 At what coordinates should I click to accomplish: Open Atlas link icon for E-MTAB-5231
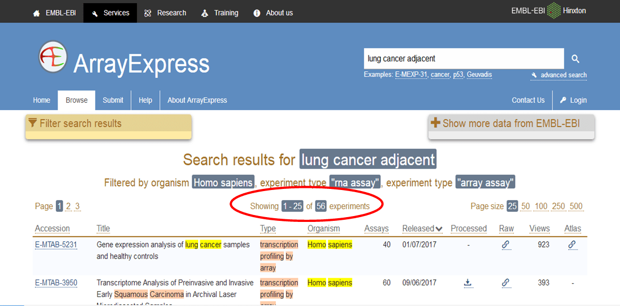[572, 245]
